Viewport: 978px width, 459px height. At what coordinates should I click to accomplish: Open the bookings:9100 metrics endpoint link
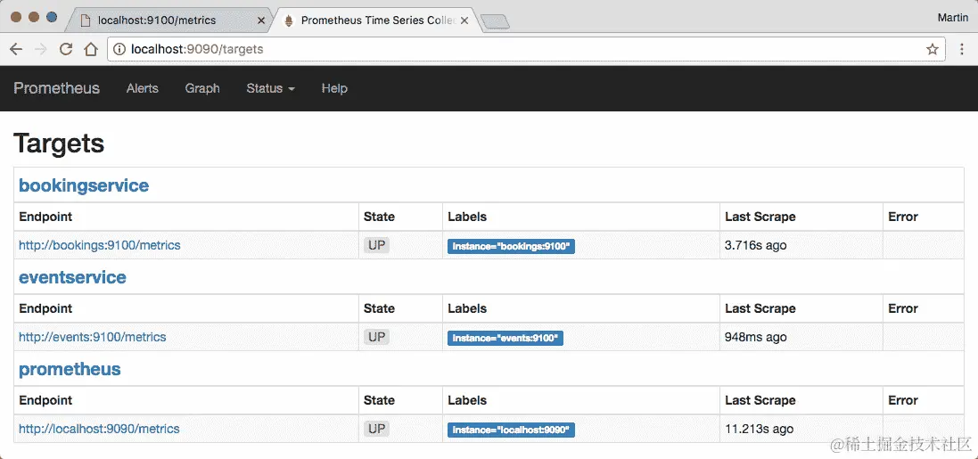[x=100, y=245]
